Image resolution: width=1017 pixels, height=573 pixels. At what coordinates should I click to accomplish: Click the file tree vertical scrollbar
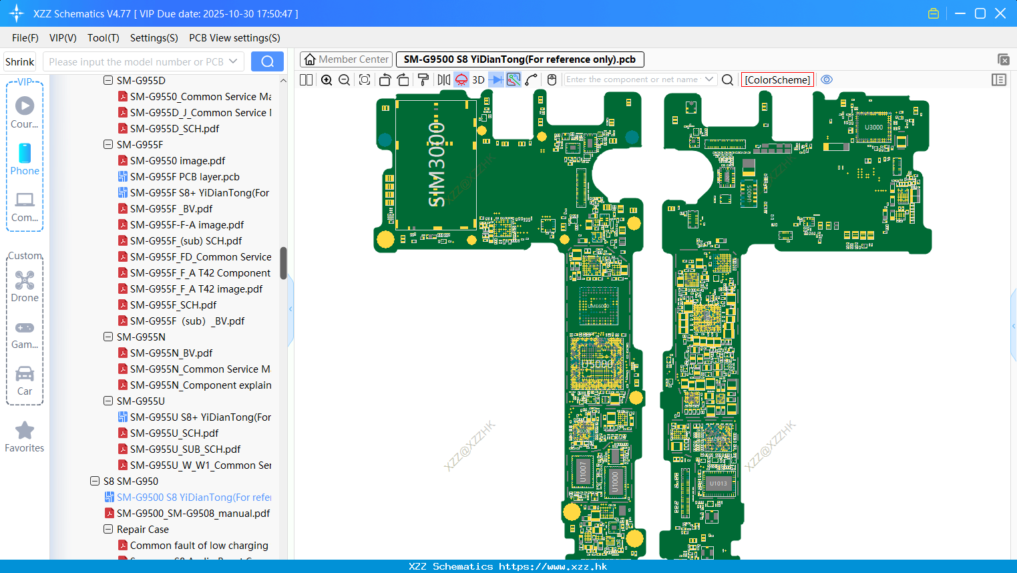click(283, 263)
